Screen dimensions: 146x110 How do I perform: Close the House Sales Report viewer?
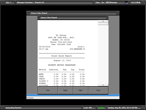pos(98,90)
